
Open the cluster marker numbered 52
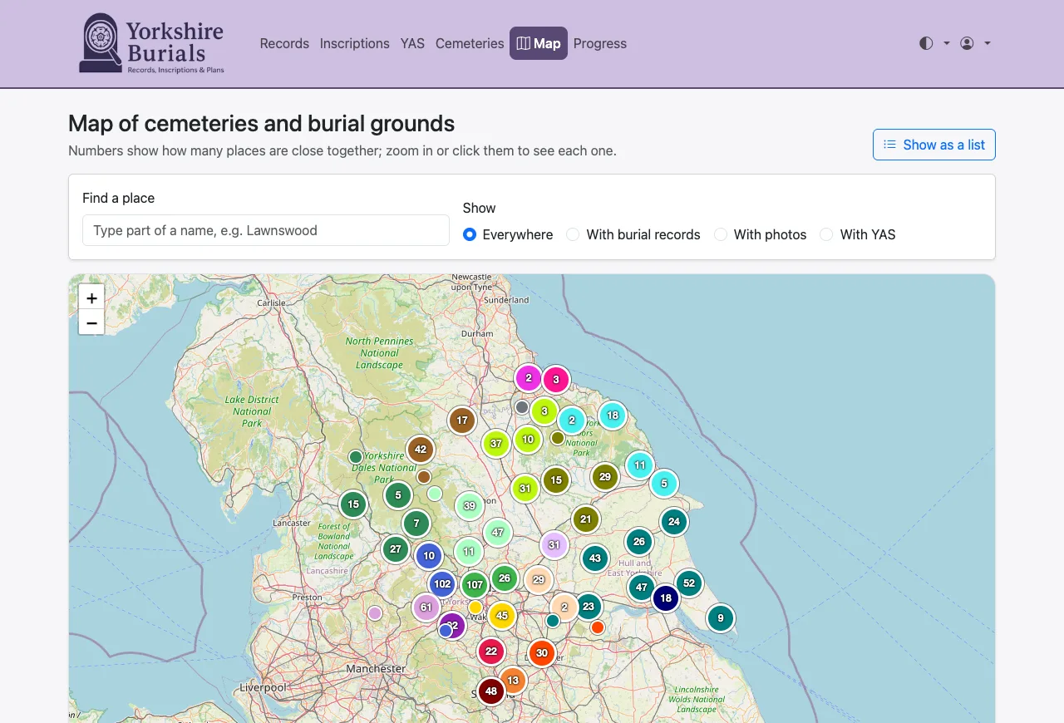pos(689,583)
